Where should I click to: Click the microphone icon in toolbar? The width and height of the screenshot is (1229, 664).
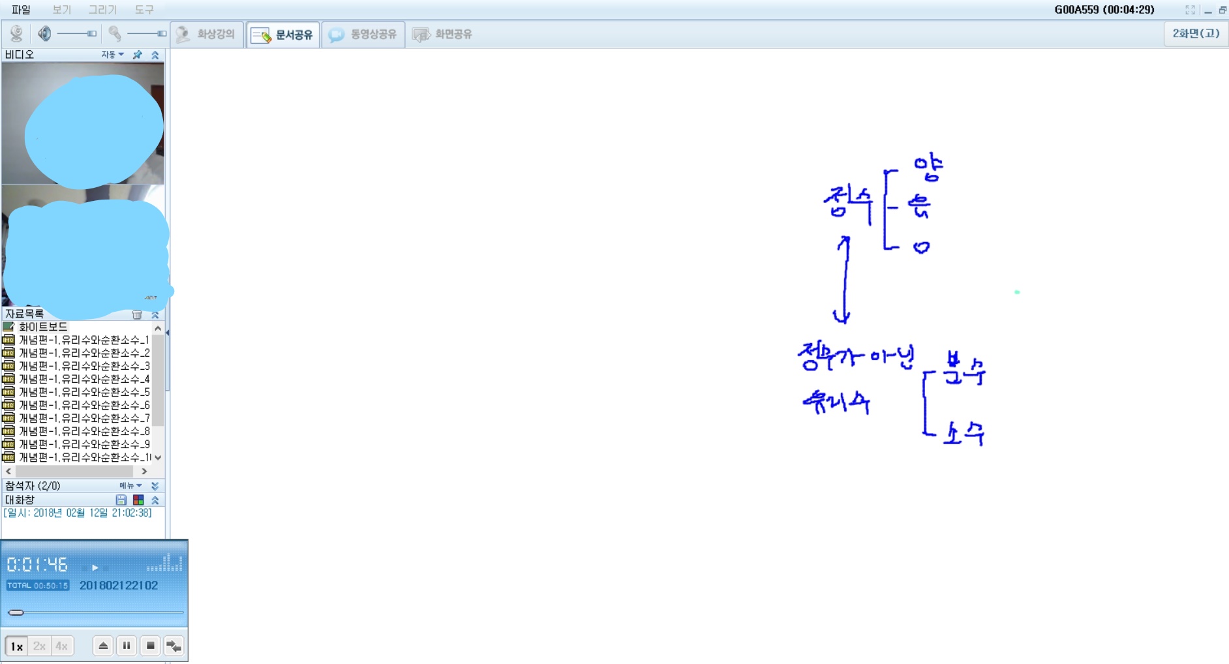coord(115,33)
